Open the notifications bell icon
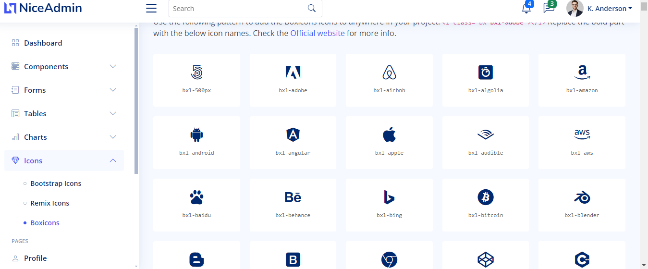The image size is (648, 269). tap(526, 8)
